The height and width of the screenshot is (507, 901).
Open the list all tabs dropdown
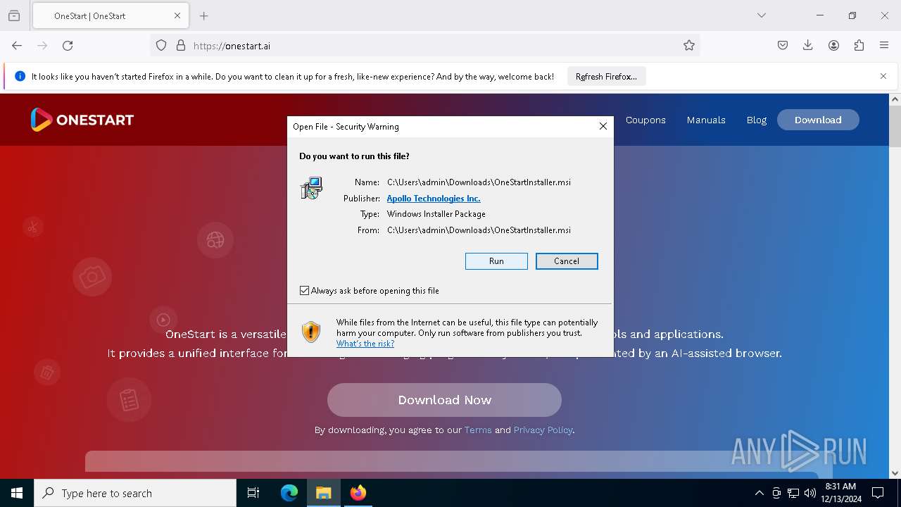761,15
